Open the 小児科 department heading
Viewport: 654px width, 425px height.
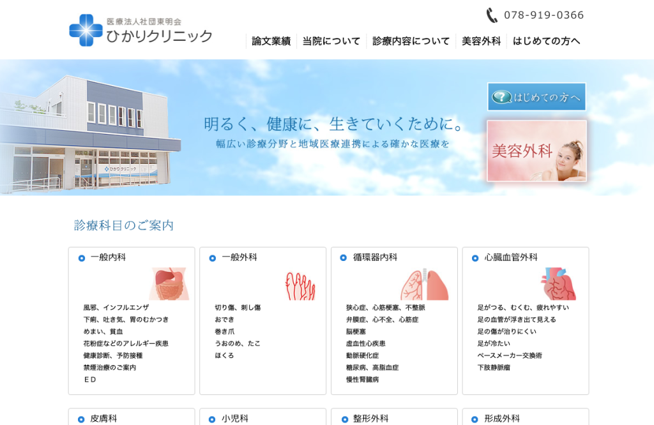(x=235, y=419)
